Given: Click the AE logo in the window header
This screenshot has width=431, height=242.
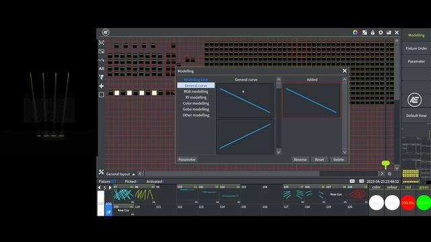Looking at the screenshot, I should pos(106,32).
